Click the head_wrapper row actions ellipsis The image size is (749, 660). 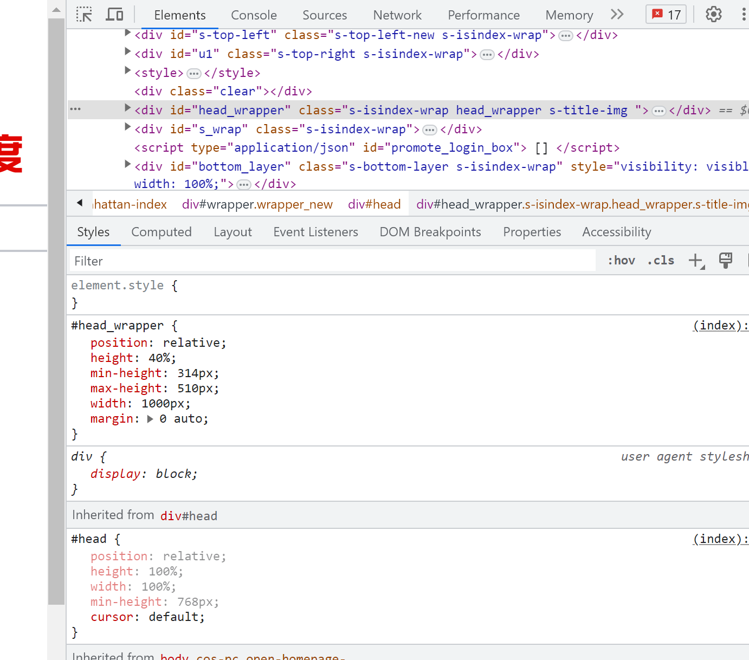[x=75, y=109]
